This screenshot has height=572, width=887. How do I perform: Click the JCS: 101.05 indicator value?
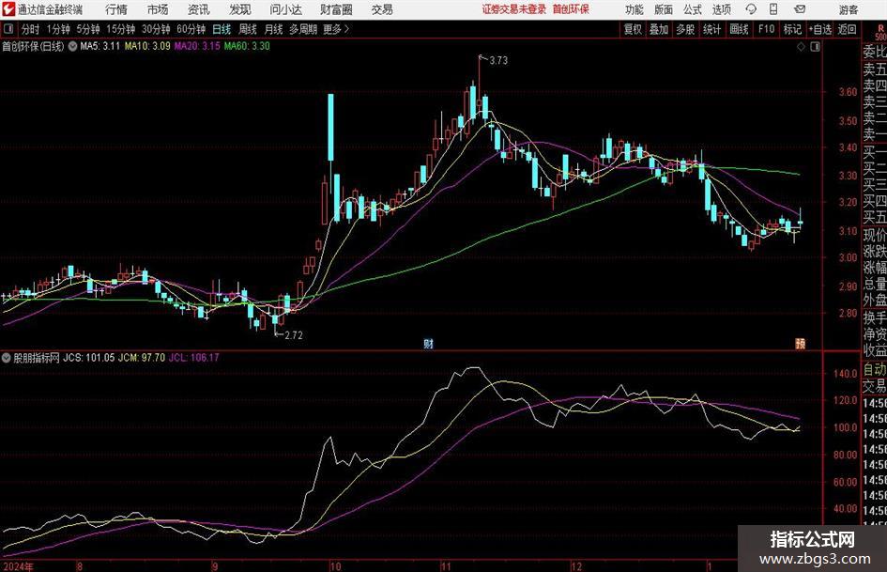(88, 358)
